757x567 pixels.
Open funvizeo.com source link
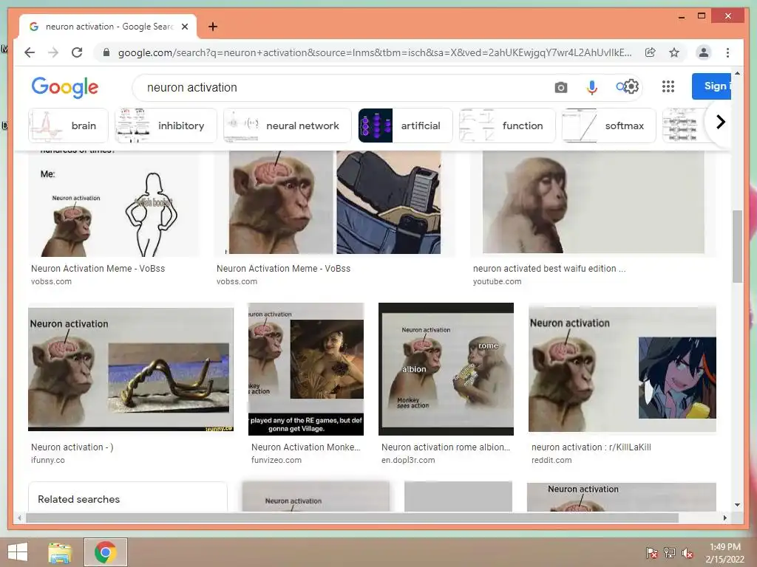click(276, 460)
